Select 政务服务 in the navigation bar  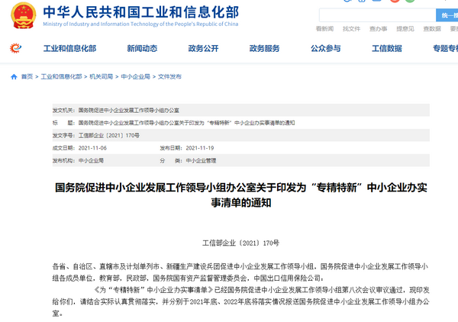coord(264,49)
